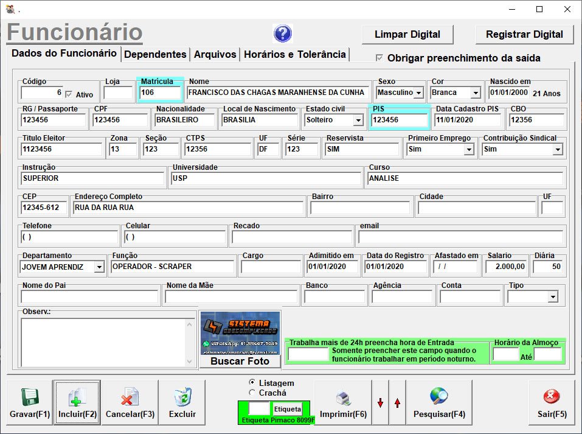Click the Instrução field
The image size is (582, 434).
tap(92, 178)
